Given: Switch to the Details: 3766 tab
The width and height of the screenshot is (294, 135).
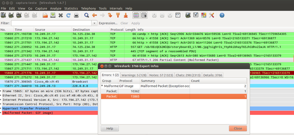Looking at the screenshot, I should [213, 75].
